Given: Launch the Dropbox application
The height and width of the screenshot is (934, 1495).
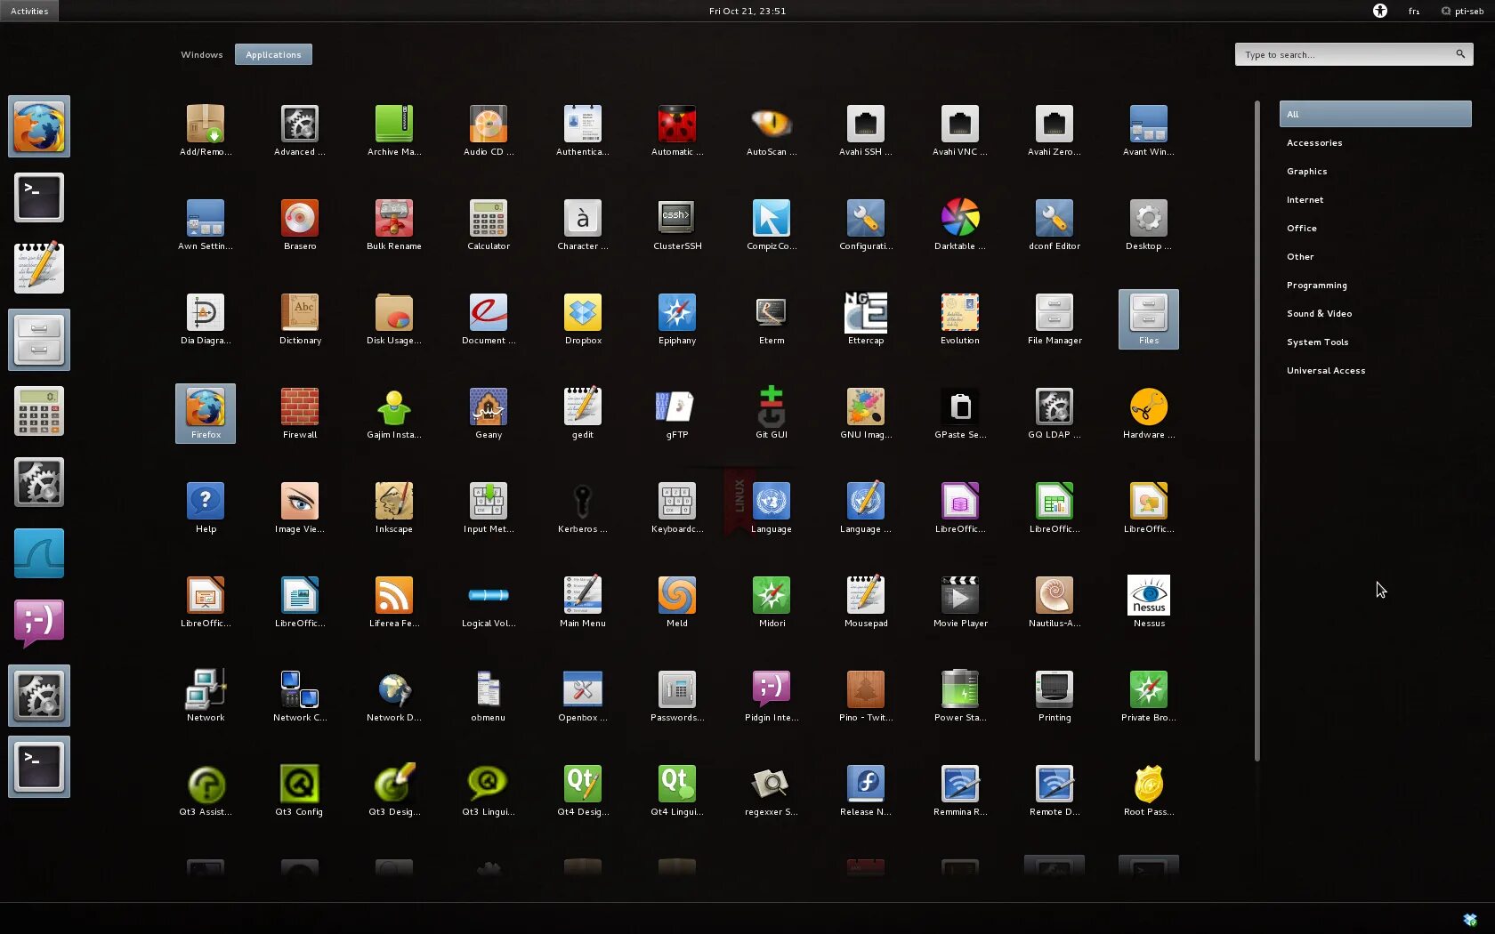Looking at the screenshot, I should [583, 319].
